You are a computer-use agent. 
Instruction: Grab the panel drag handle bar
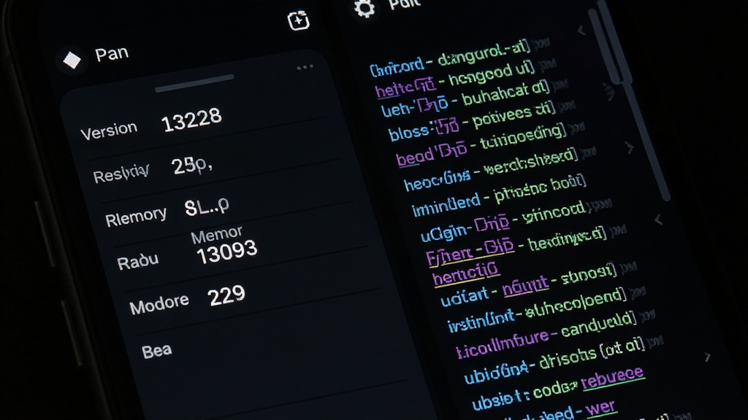pyautogui.click(x=194, y=83)
